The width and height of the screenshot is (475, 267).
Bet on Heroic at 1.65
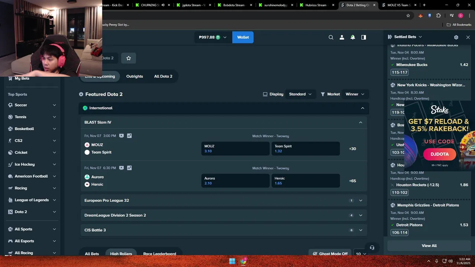[x=305, y=181]
